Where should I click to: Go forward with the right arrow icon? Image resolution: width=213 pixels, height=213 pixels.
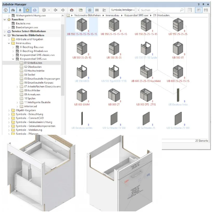63,10
